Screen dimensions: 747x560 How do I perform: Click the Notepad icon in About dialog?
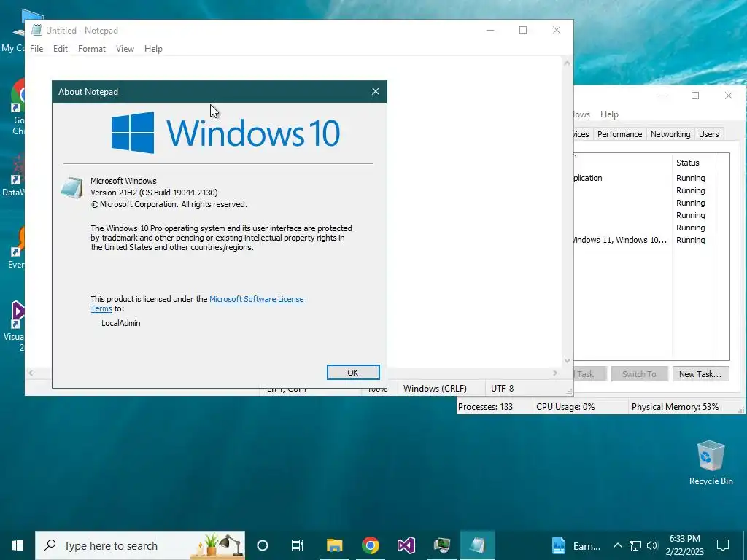(x=72, y=187)
